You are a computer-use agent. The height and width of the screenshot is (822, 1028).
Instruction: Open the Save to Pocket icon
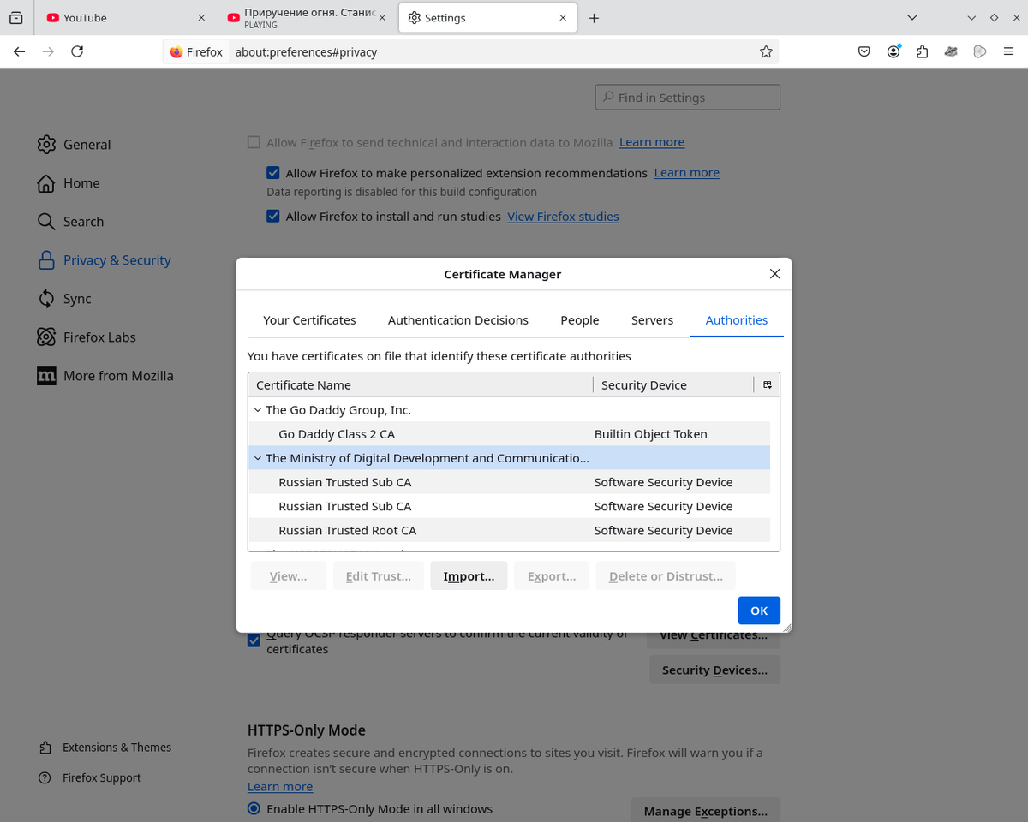click(x=864, y=51)
